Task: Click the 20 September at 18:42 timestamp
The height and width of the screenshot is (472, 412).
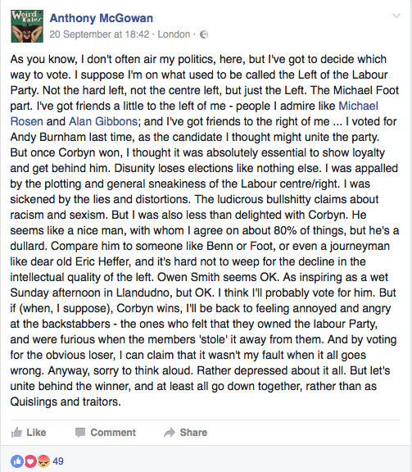Action: pyautogui.click(x=99, y=34)
